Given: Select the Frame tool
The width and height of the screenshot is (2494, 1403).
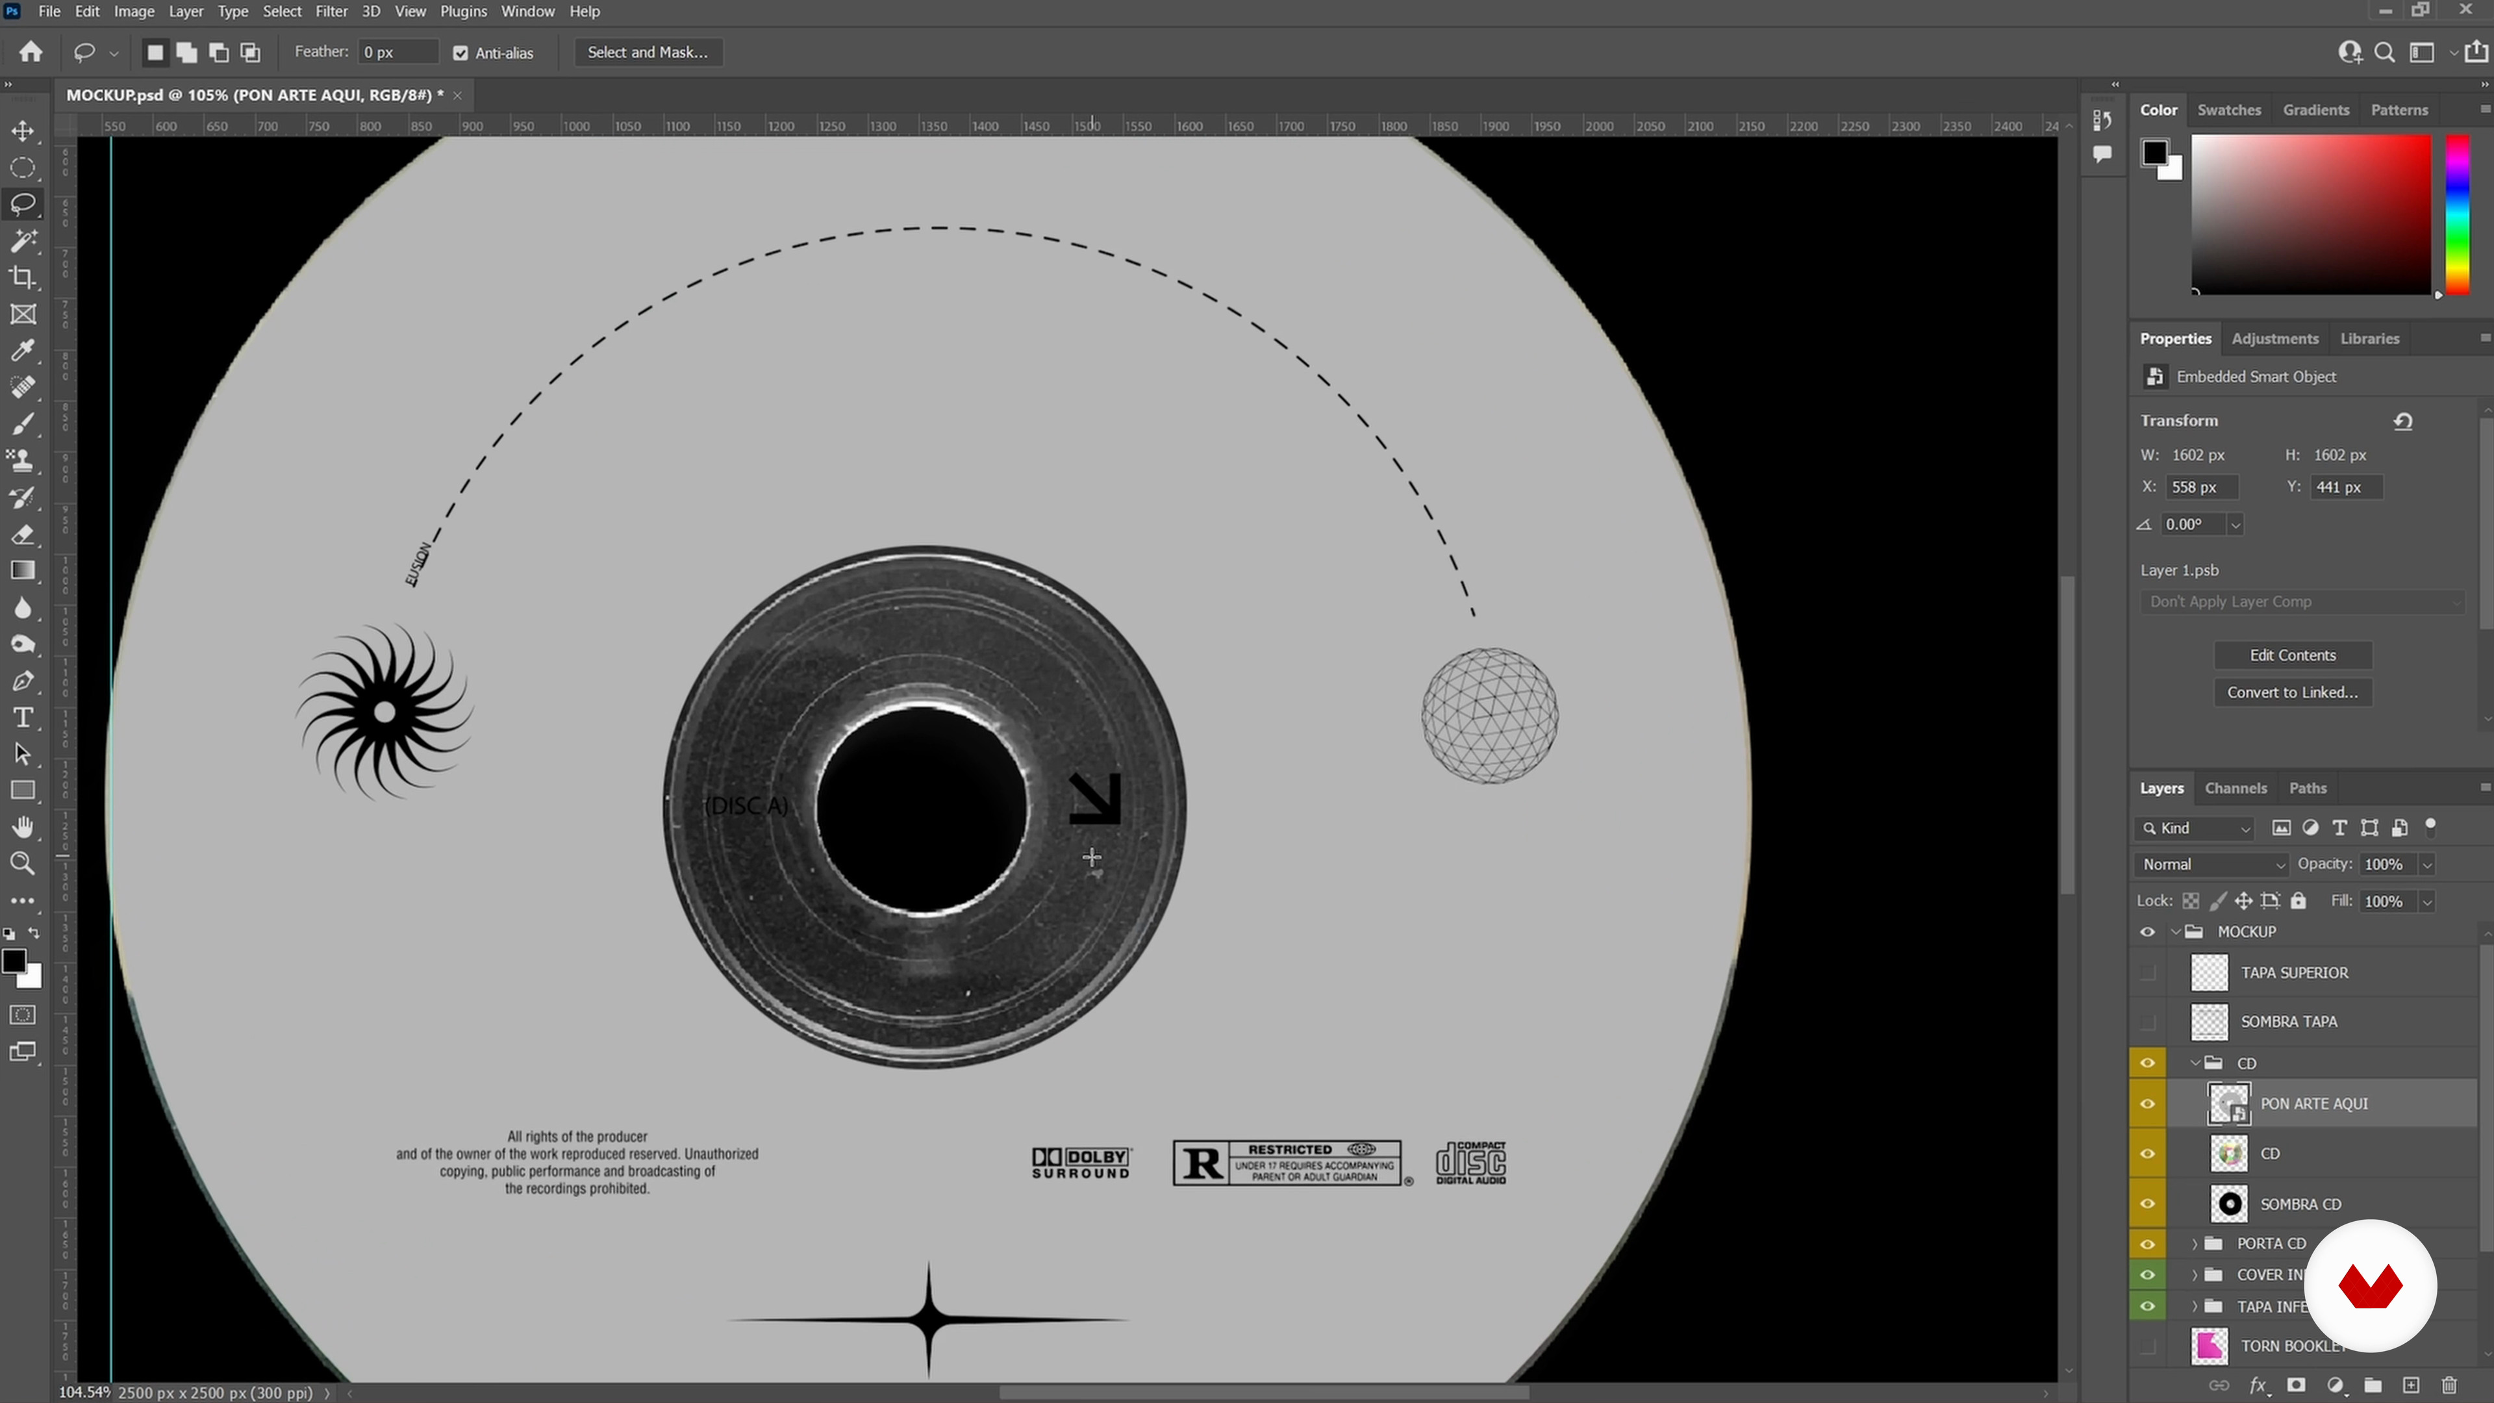Looking at the screenshot, I should tap(22, 314).
